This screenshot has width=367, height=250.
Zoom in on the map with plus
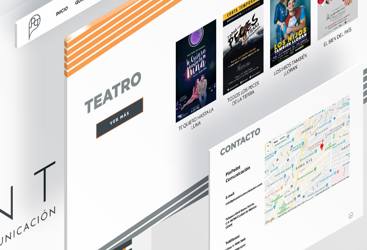268,146
